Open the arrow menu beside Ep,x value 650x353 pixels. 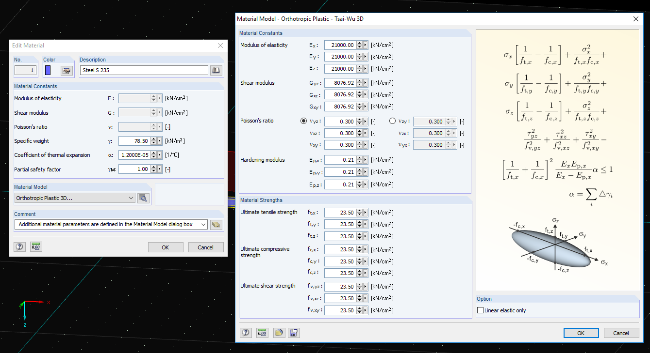point(366,160)
